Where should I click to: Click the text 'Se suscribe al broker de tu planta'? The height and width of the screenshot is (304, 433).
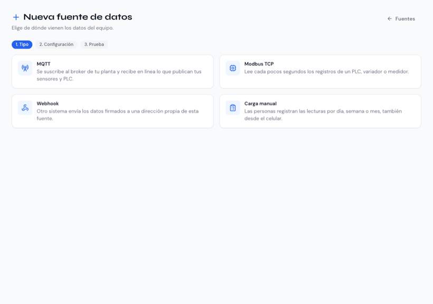pyautogui.click(x=76, y=71)
